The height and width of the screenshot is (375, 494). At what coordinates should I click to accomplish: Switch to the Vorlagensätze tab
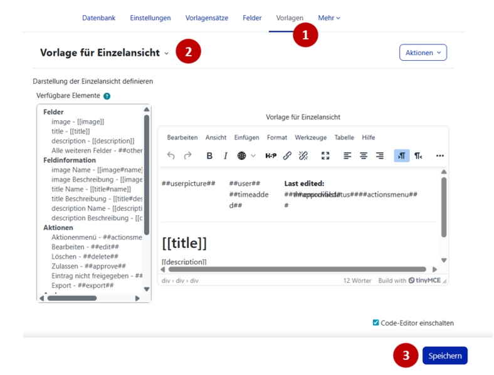pos(207,18)
